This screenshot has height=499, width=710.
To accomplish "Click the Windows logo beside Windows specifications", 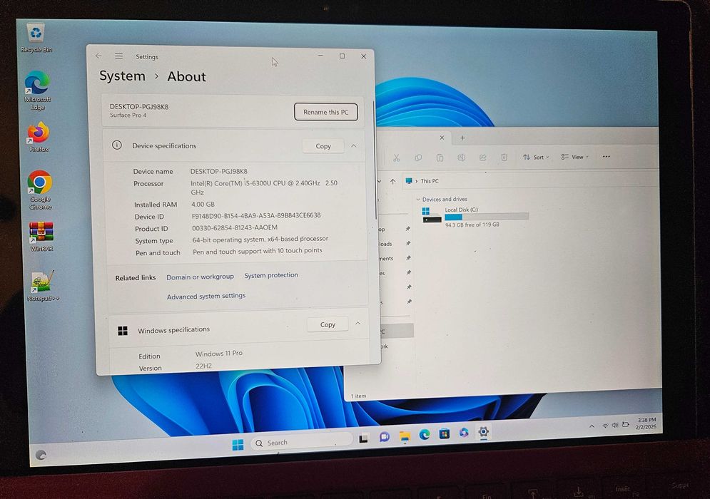I will 123,331.
